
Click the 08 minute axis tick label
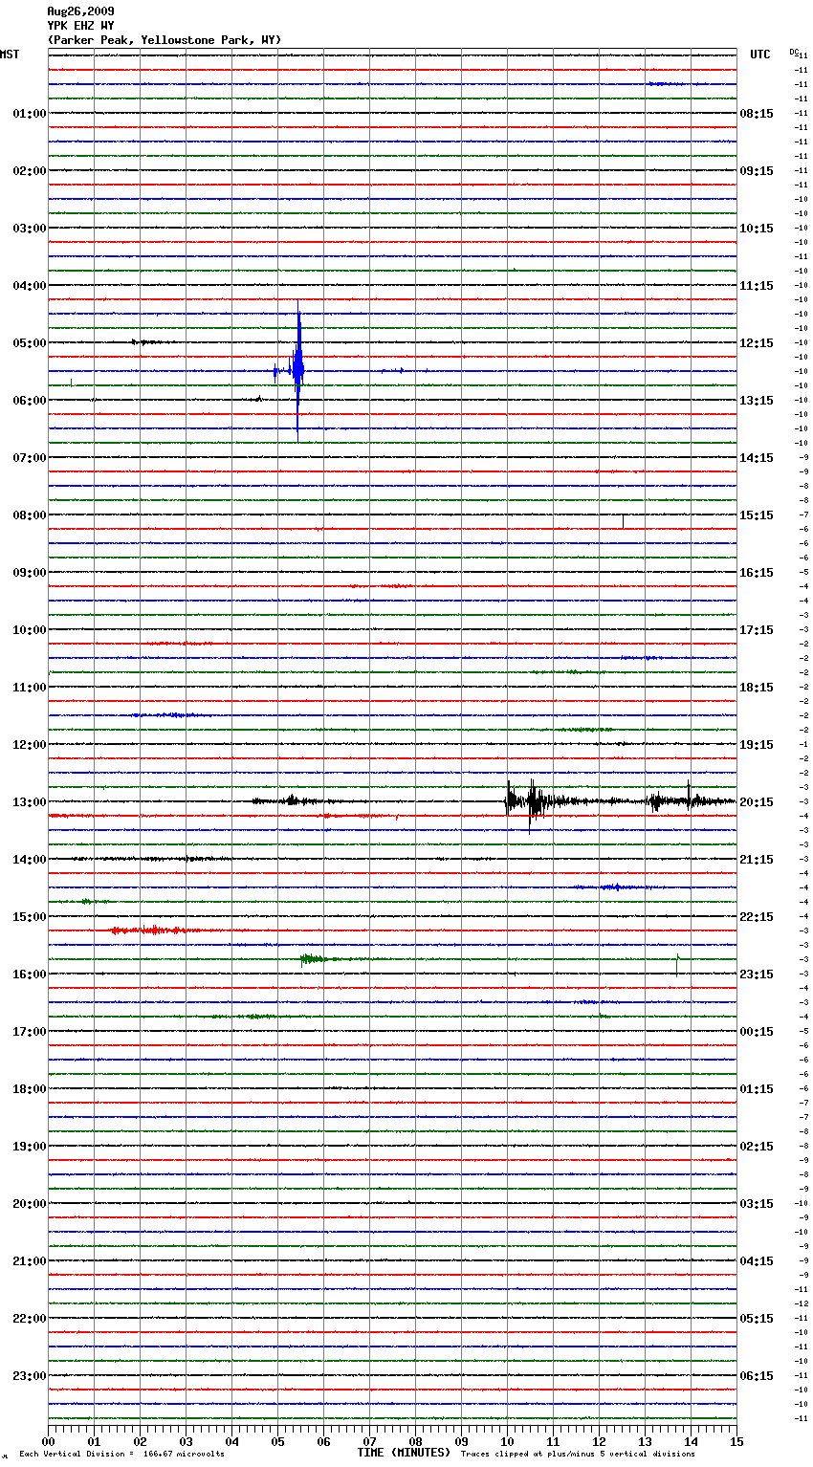(x=415, y=1441)
